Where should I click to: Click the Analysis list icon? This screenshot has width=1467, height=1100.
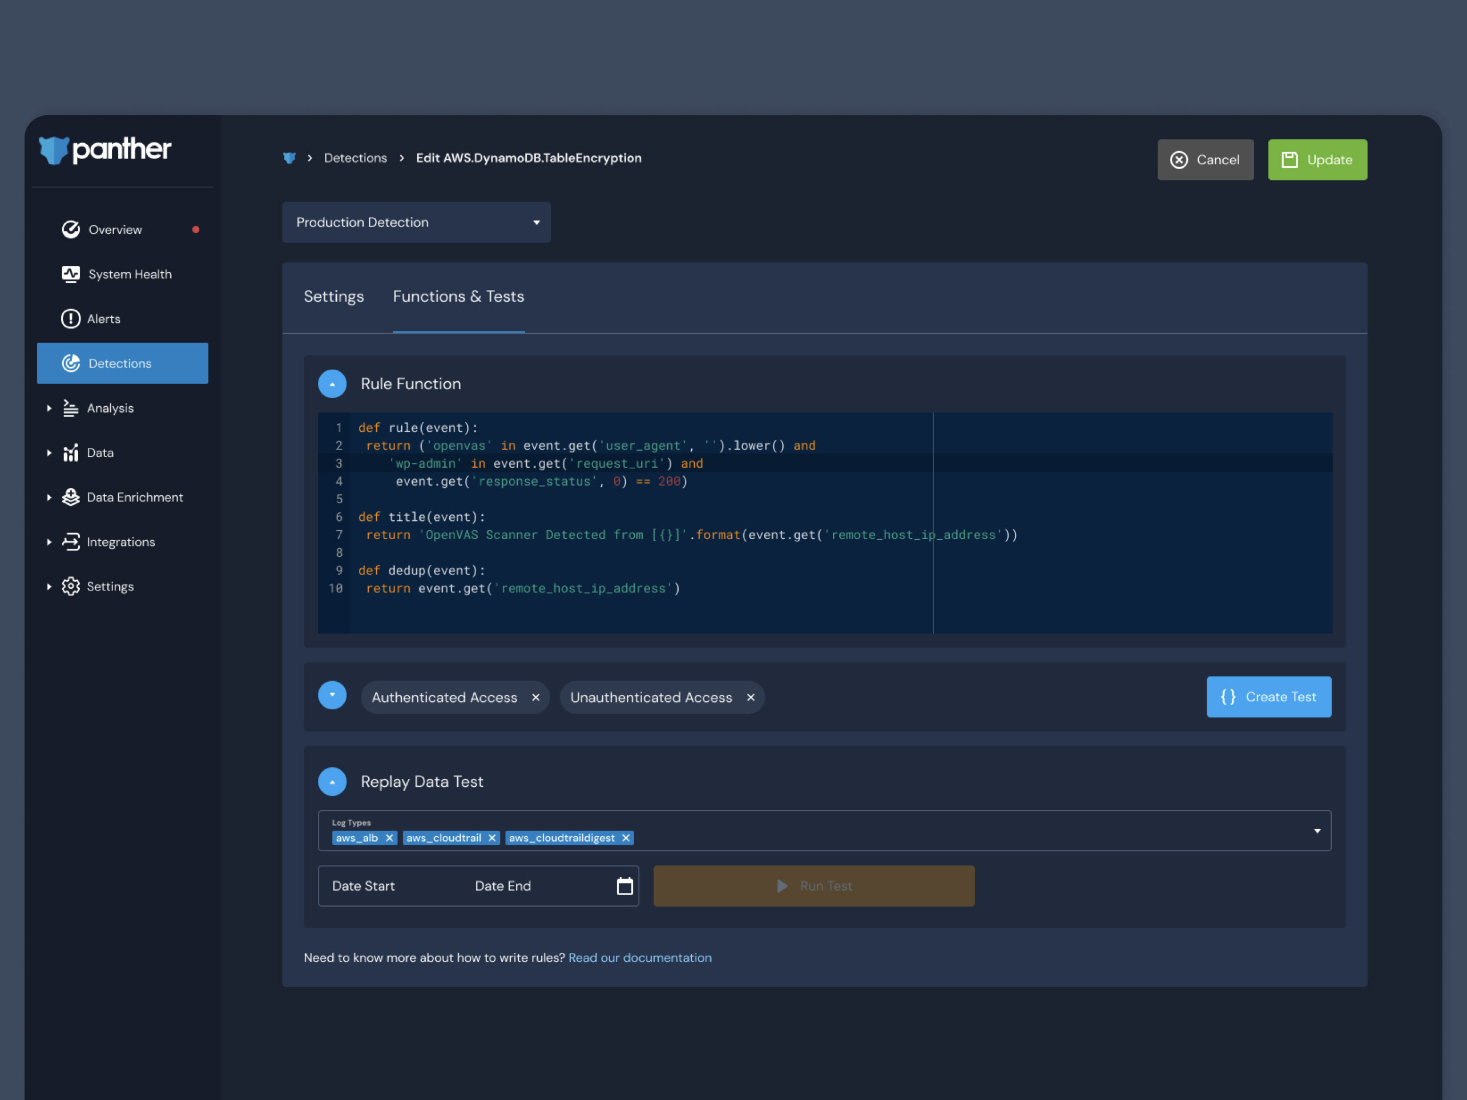[71, 408]
